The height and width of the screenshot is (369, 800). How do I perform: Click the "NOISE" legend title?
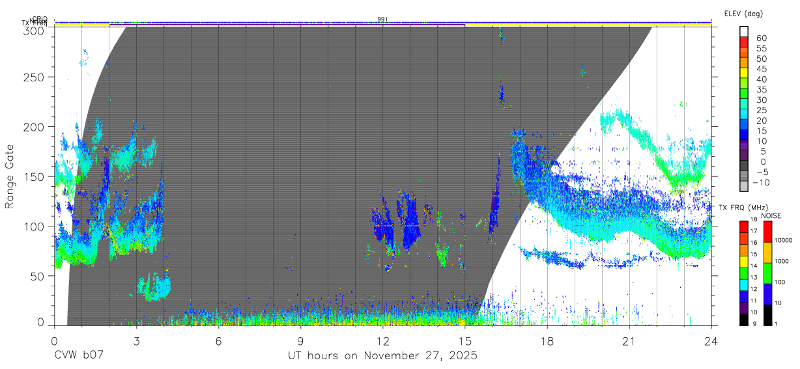(772, 215)
